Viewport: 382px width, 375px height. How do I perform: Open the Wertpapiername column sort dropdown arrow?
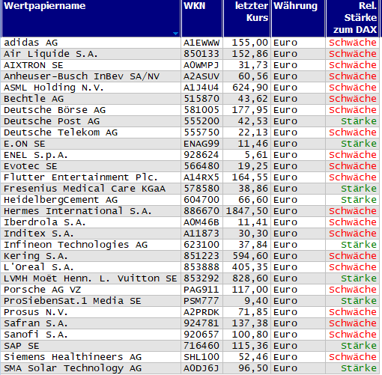tap(175, 34)
